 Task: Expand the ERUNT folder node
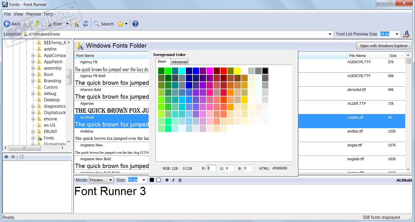[33, 132]
